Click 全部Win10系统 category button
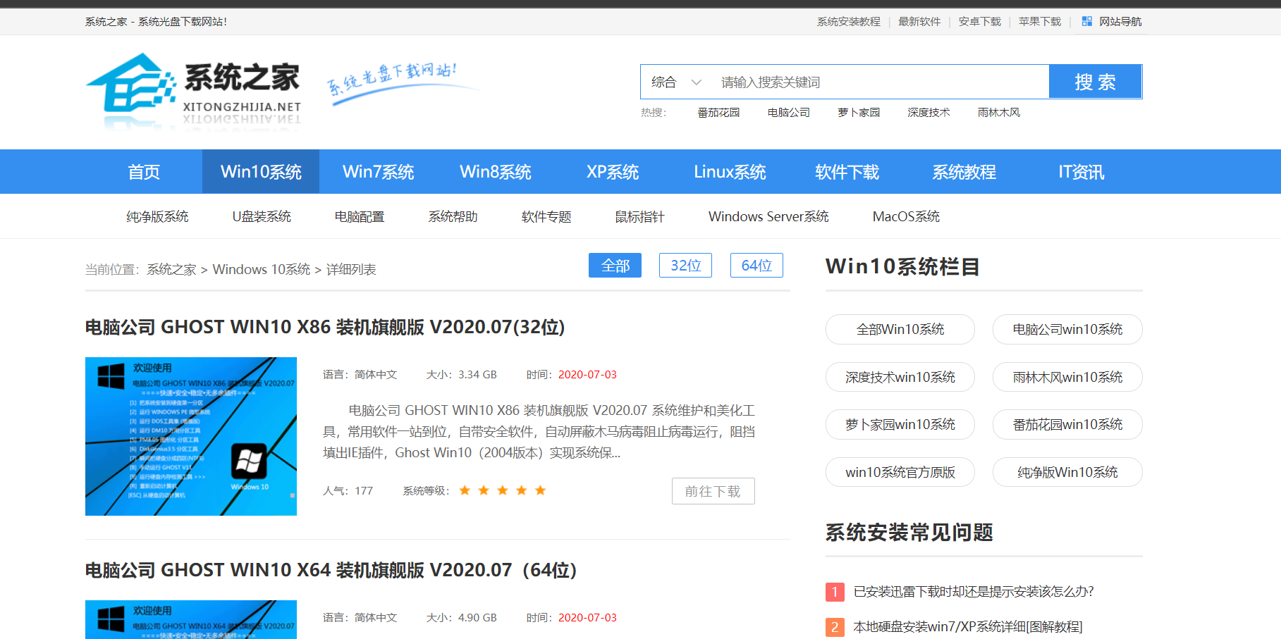1281x639 pixels. [x=900, y=330]
